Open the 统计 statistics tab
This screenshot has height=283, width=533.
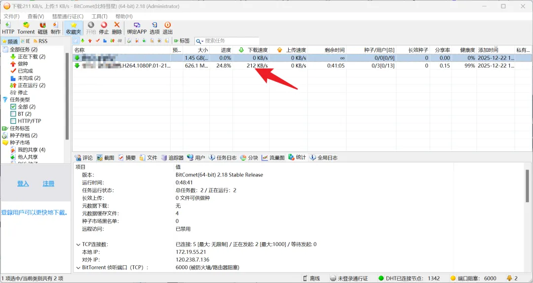(297, 157)
